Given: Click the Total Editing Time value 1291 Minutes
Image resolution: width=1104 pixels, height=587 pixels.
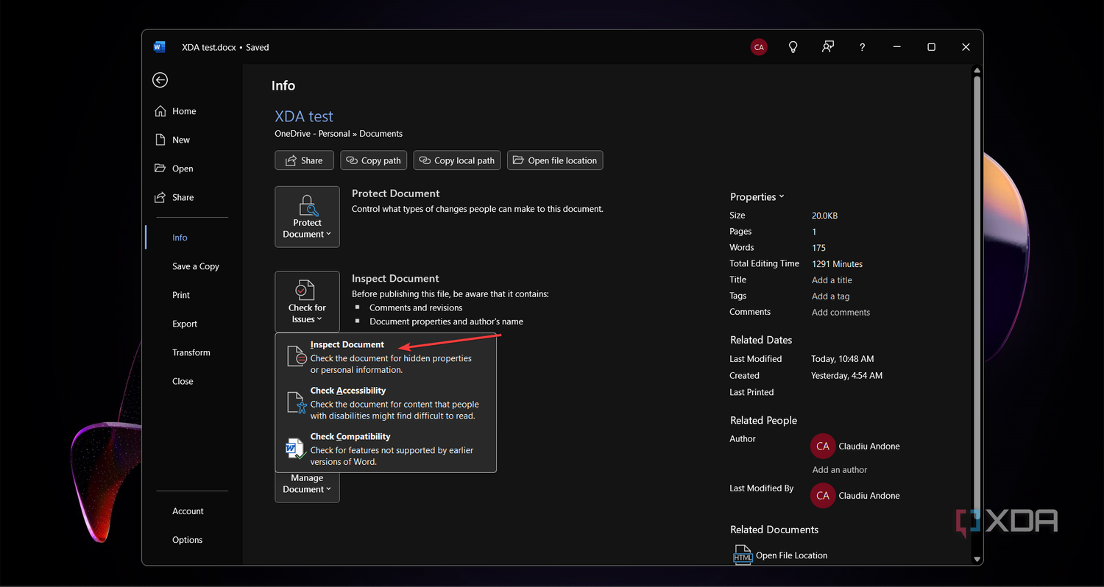Looking at the screenshot, I should [838, 264].
